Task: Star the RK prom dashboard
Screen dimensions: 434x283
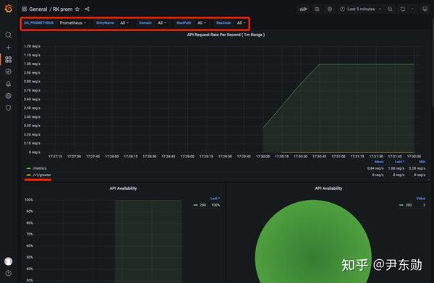Action: pos(77,9)
